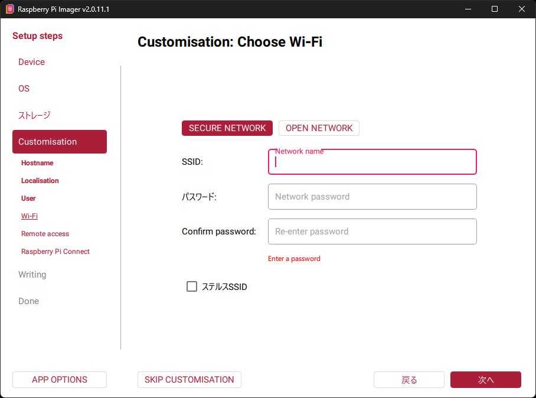Close the Raspberry Pi Imager window

pos(522,9)
